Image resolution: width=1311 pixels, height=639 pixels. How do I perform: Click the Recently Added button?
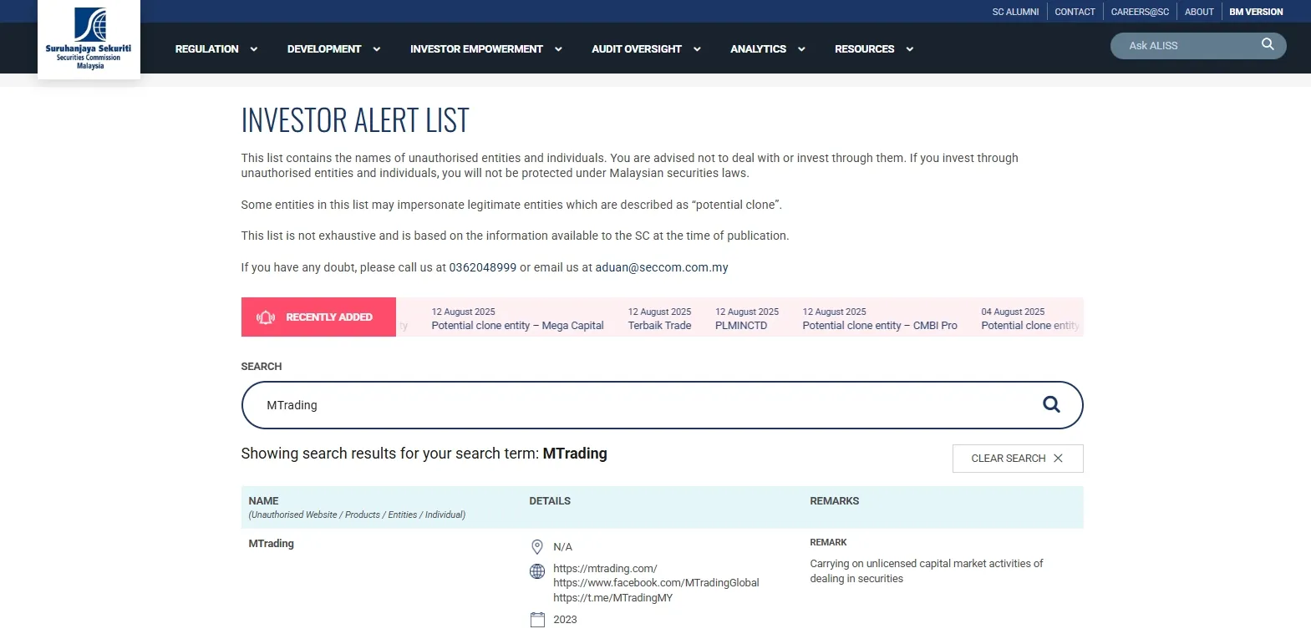(x=318, y=317)
